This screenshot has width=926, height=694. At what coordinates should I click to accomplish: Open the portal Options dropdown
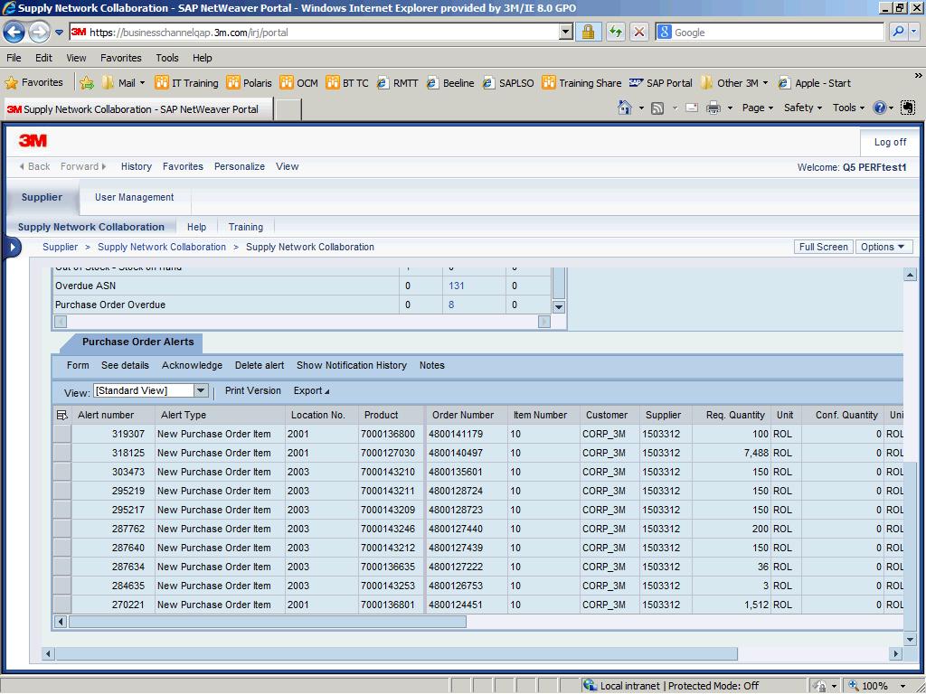(883, 247)
